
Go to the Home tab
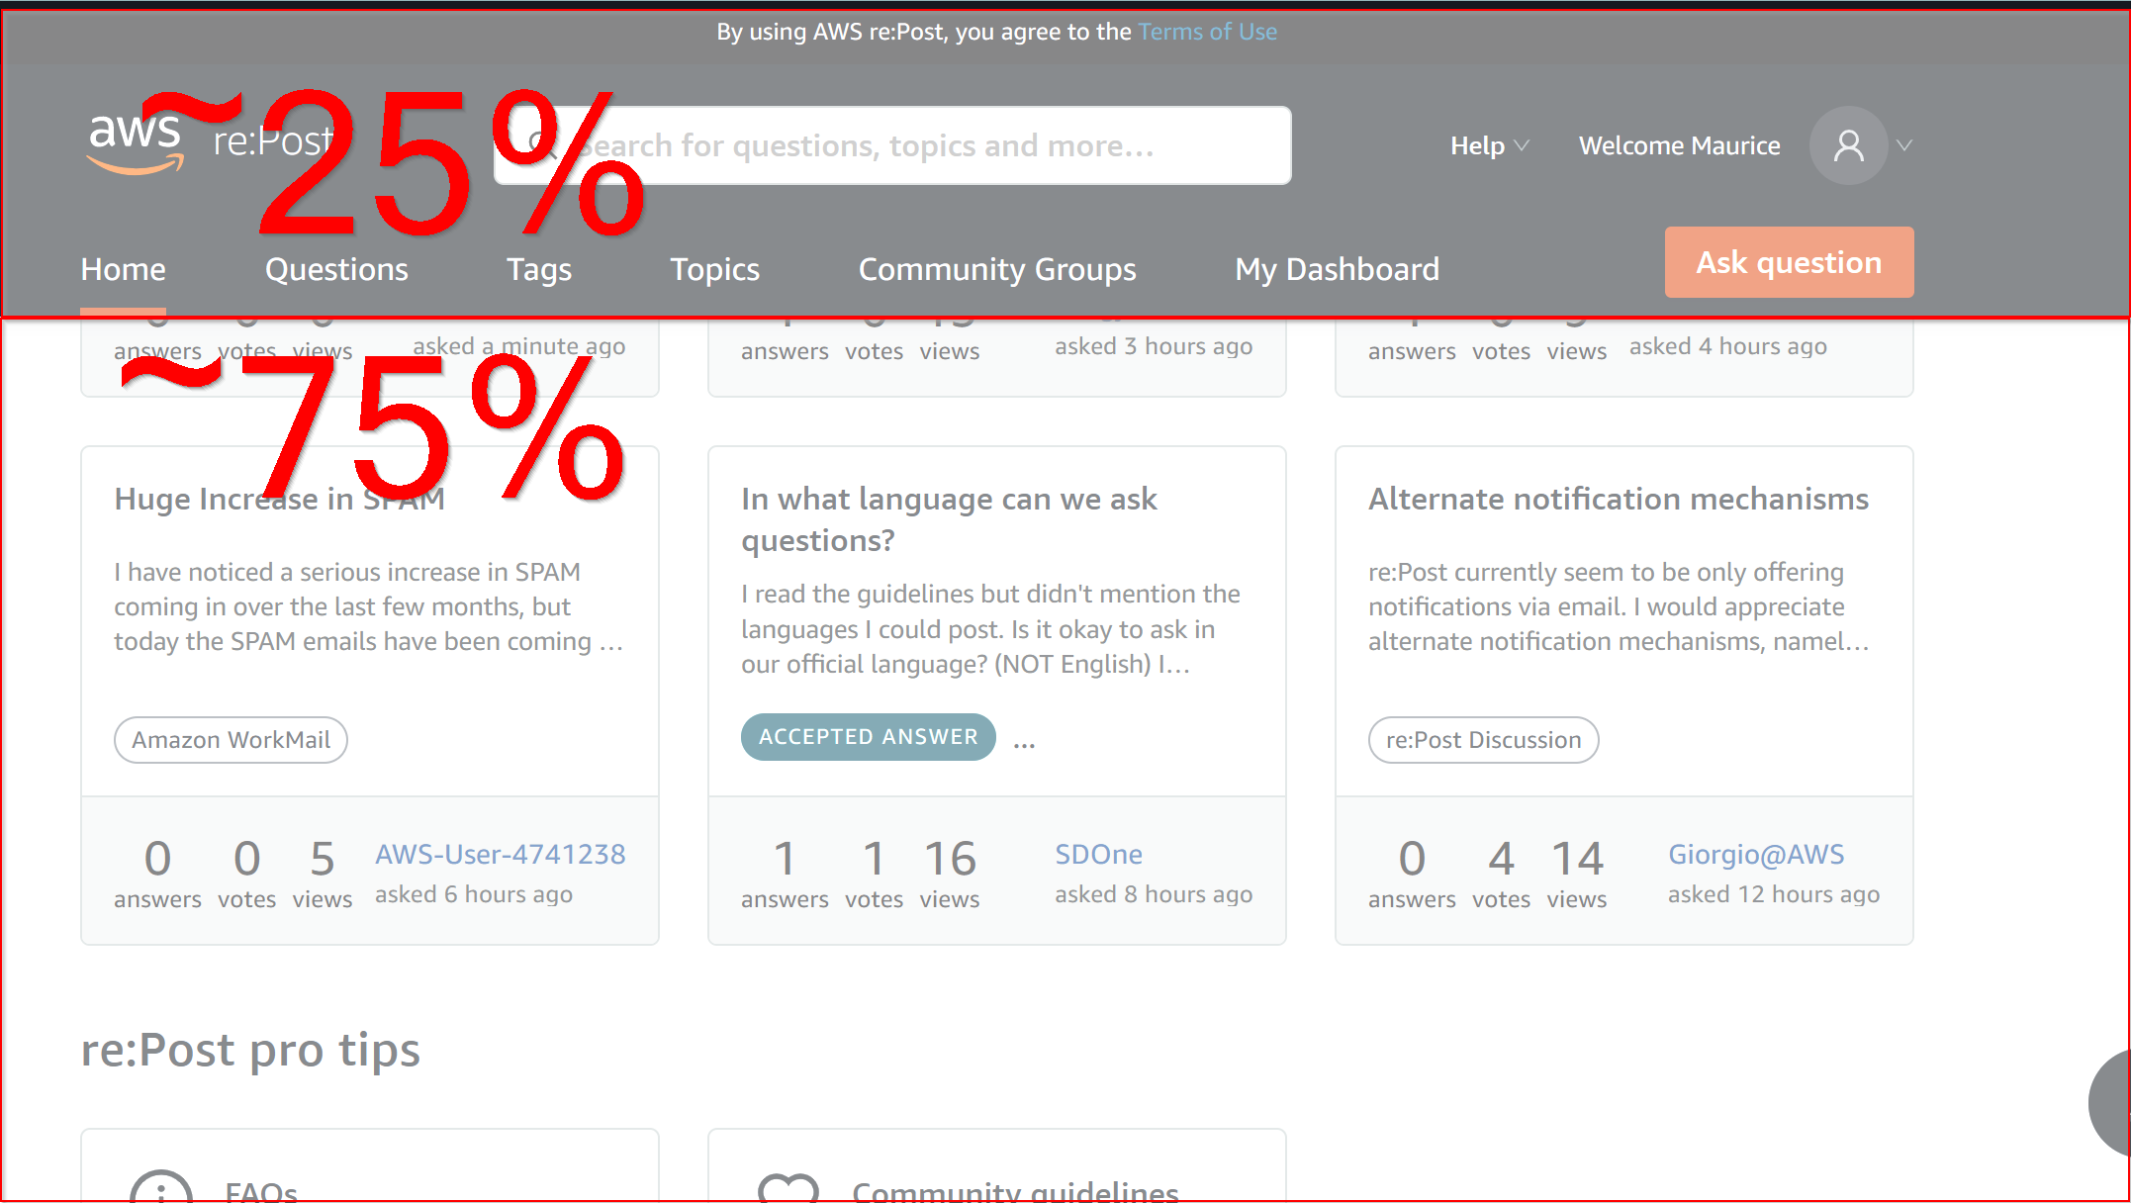click(x=123, y=269)
